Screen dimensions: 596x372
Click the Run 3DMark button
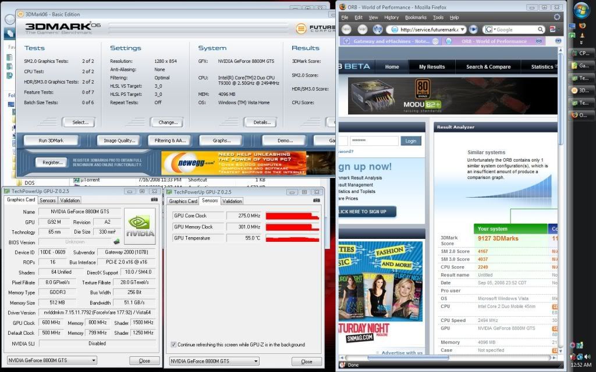(x=51, y=141)
